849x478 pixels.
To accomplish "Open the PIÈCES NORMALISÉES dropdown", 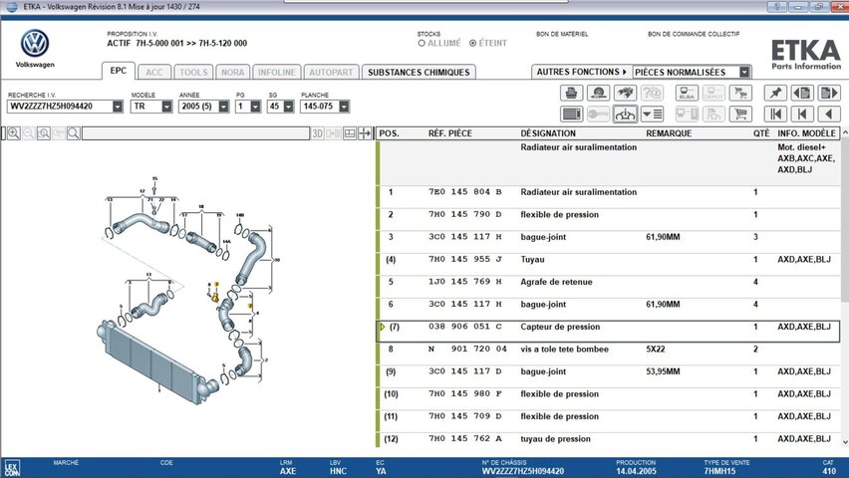I will tap(745, 72).
